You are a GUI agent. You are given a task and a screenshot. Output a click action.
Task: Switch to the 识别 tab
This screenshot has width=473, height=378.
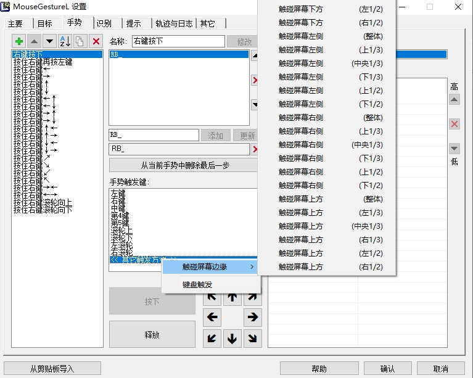[x=104, y=23]
